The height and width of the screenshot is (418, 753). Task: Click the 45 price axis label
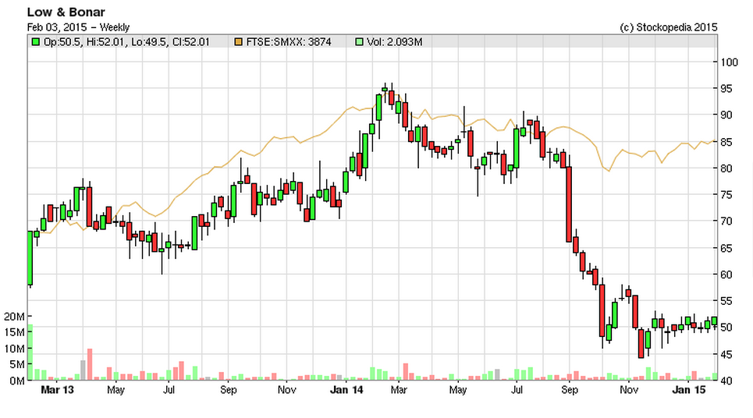(x=726, y=354)
